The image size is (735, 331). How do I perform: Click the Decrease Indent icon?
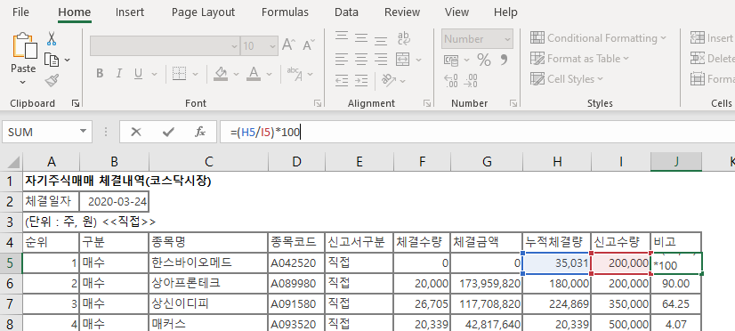tap(342, 80)
